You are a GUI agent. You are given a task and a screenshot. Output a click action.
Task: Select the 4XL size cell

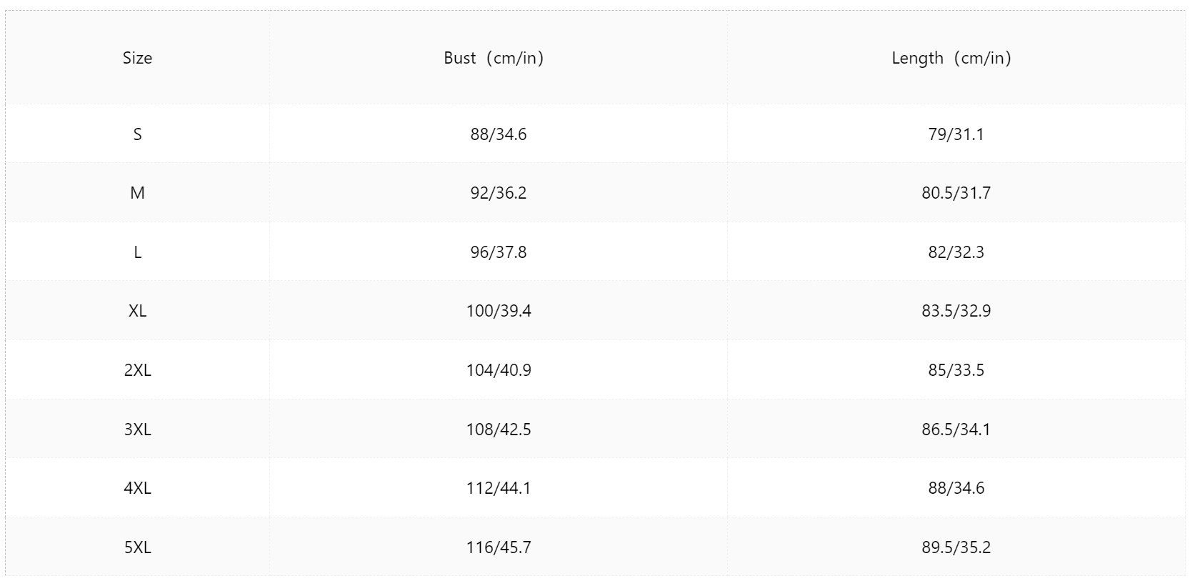(137, 488)
